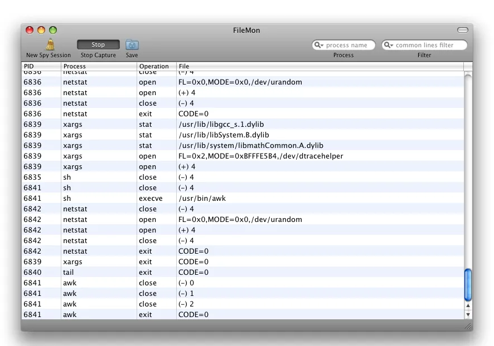494x346 pixels.
Task: Click the Stop Capture toolbar item
Action: (98, 45)
